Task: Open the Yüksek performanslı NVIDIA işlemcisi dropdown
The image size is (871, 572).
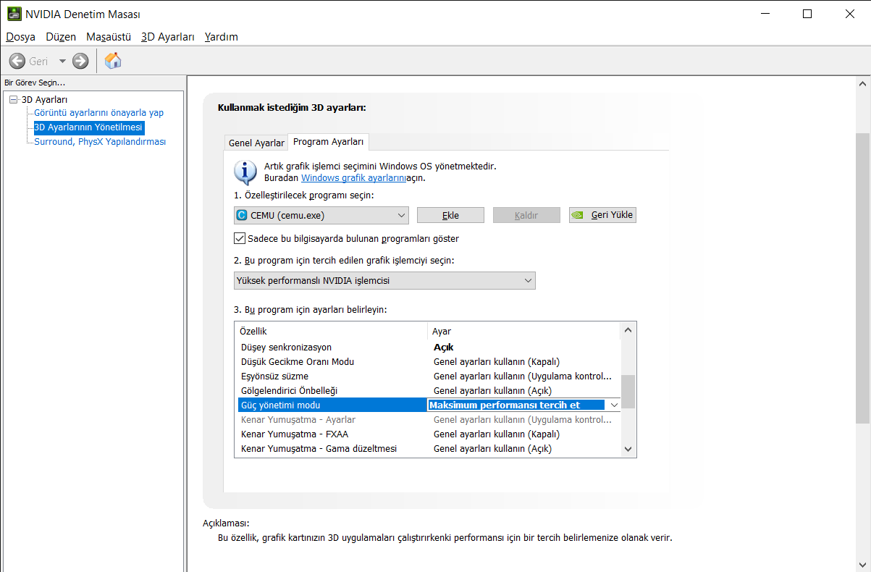Action: point(384,280)
